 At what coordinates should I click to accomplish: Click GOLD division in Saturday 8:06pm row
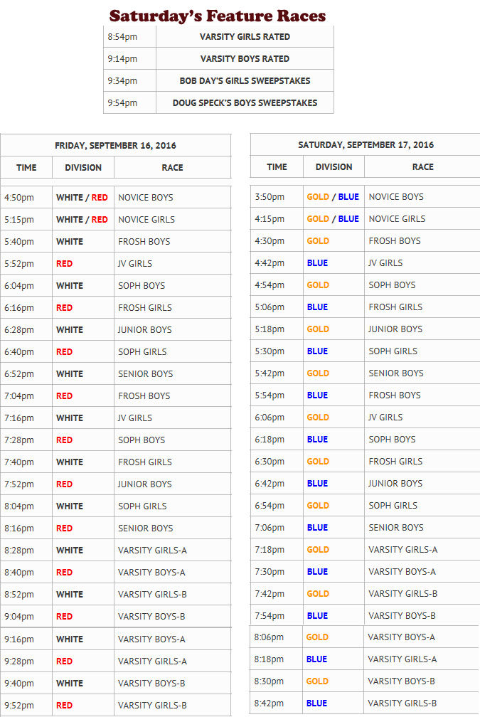[x=317, y=637]
